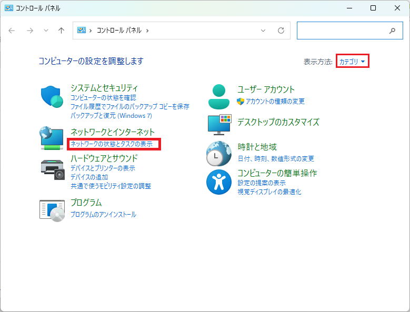
Task: Click the refresh button in address bar
Action: click(281, 31)
